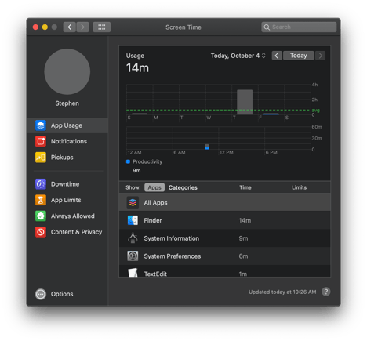Click the yellow Pickups sidebar icon
Screen dimensions: 367x341
point(41,158)
